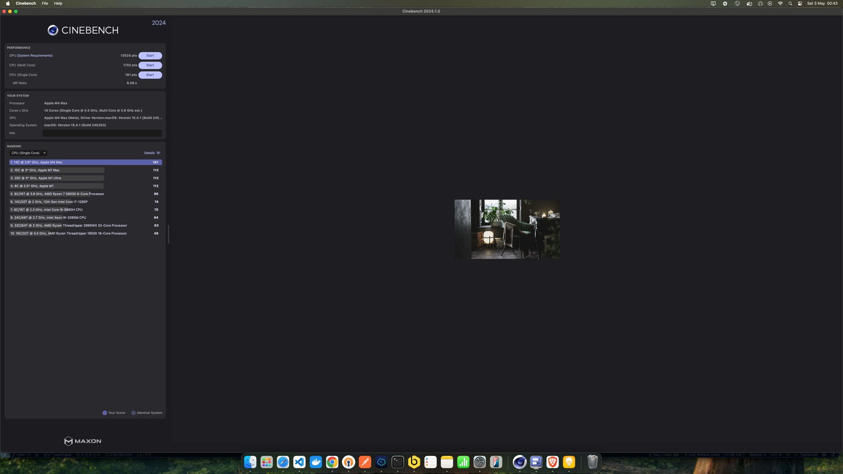
Task: Open the Apple menu
Action: [7, 4]
